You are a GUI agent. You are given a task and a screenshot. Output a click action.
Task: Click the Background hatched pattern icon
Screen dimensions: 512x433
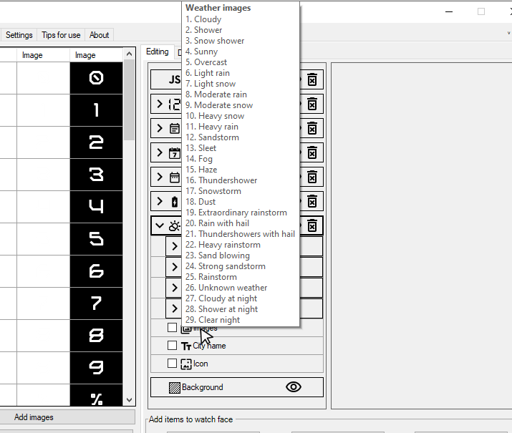point(175,387)
